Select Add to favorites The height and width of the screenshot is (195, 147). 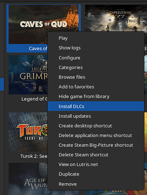click(x=96, y=87)
